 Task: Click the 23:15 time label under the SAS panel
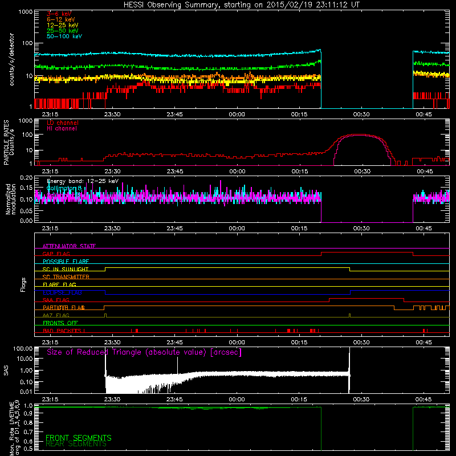[x=50, y=400]
